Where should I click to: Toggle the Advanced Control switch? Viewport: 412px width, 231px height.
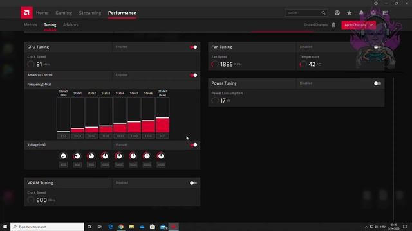pos(194,75)
